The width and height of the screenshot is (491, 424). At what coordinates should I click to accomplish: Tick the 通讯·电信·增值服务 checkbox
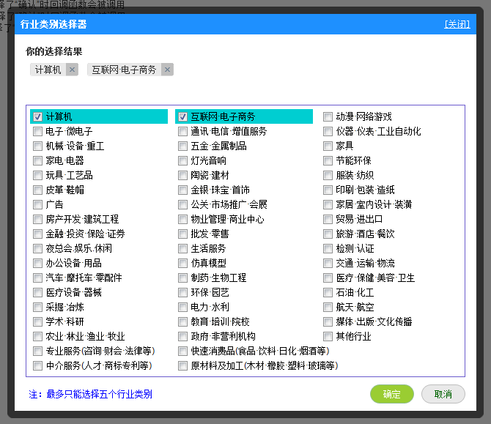pos(182,132)
